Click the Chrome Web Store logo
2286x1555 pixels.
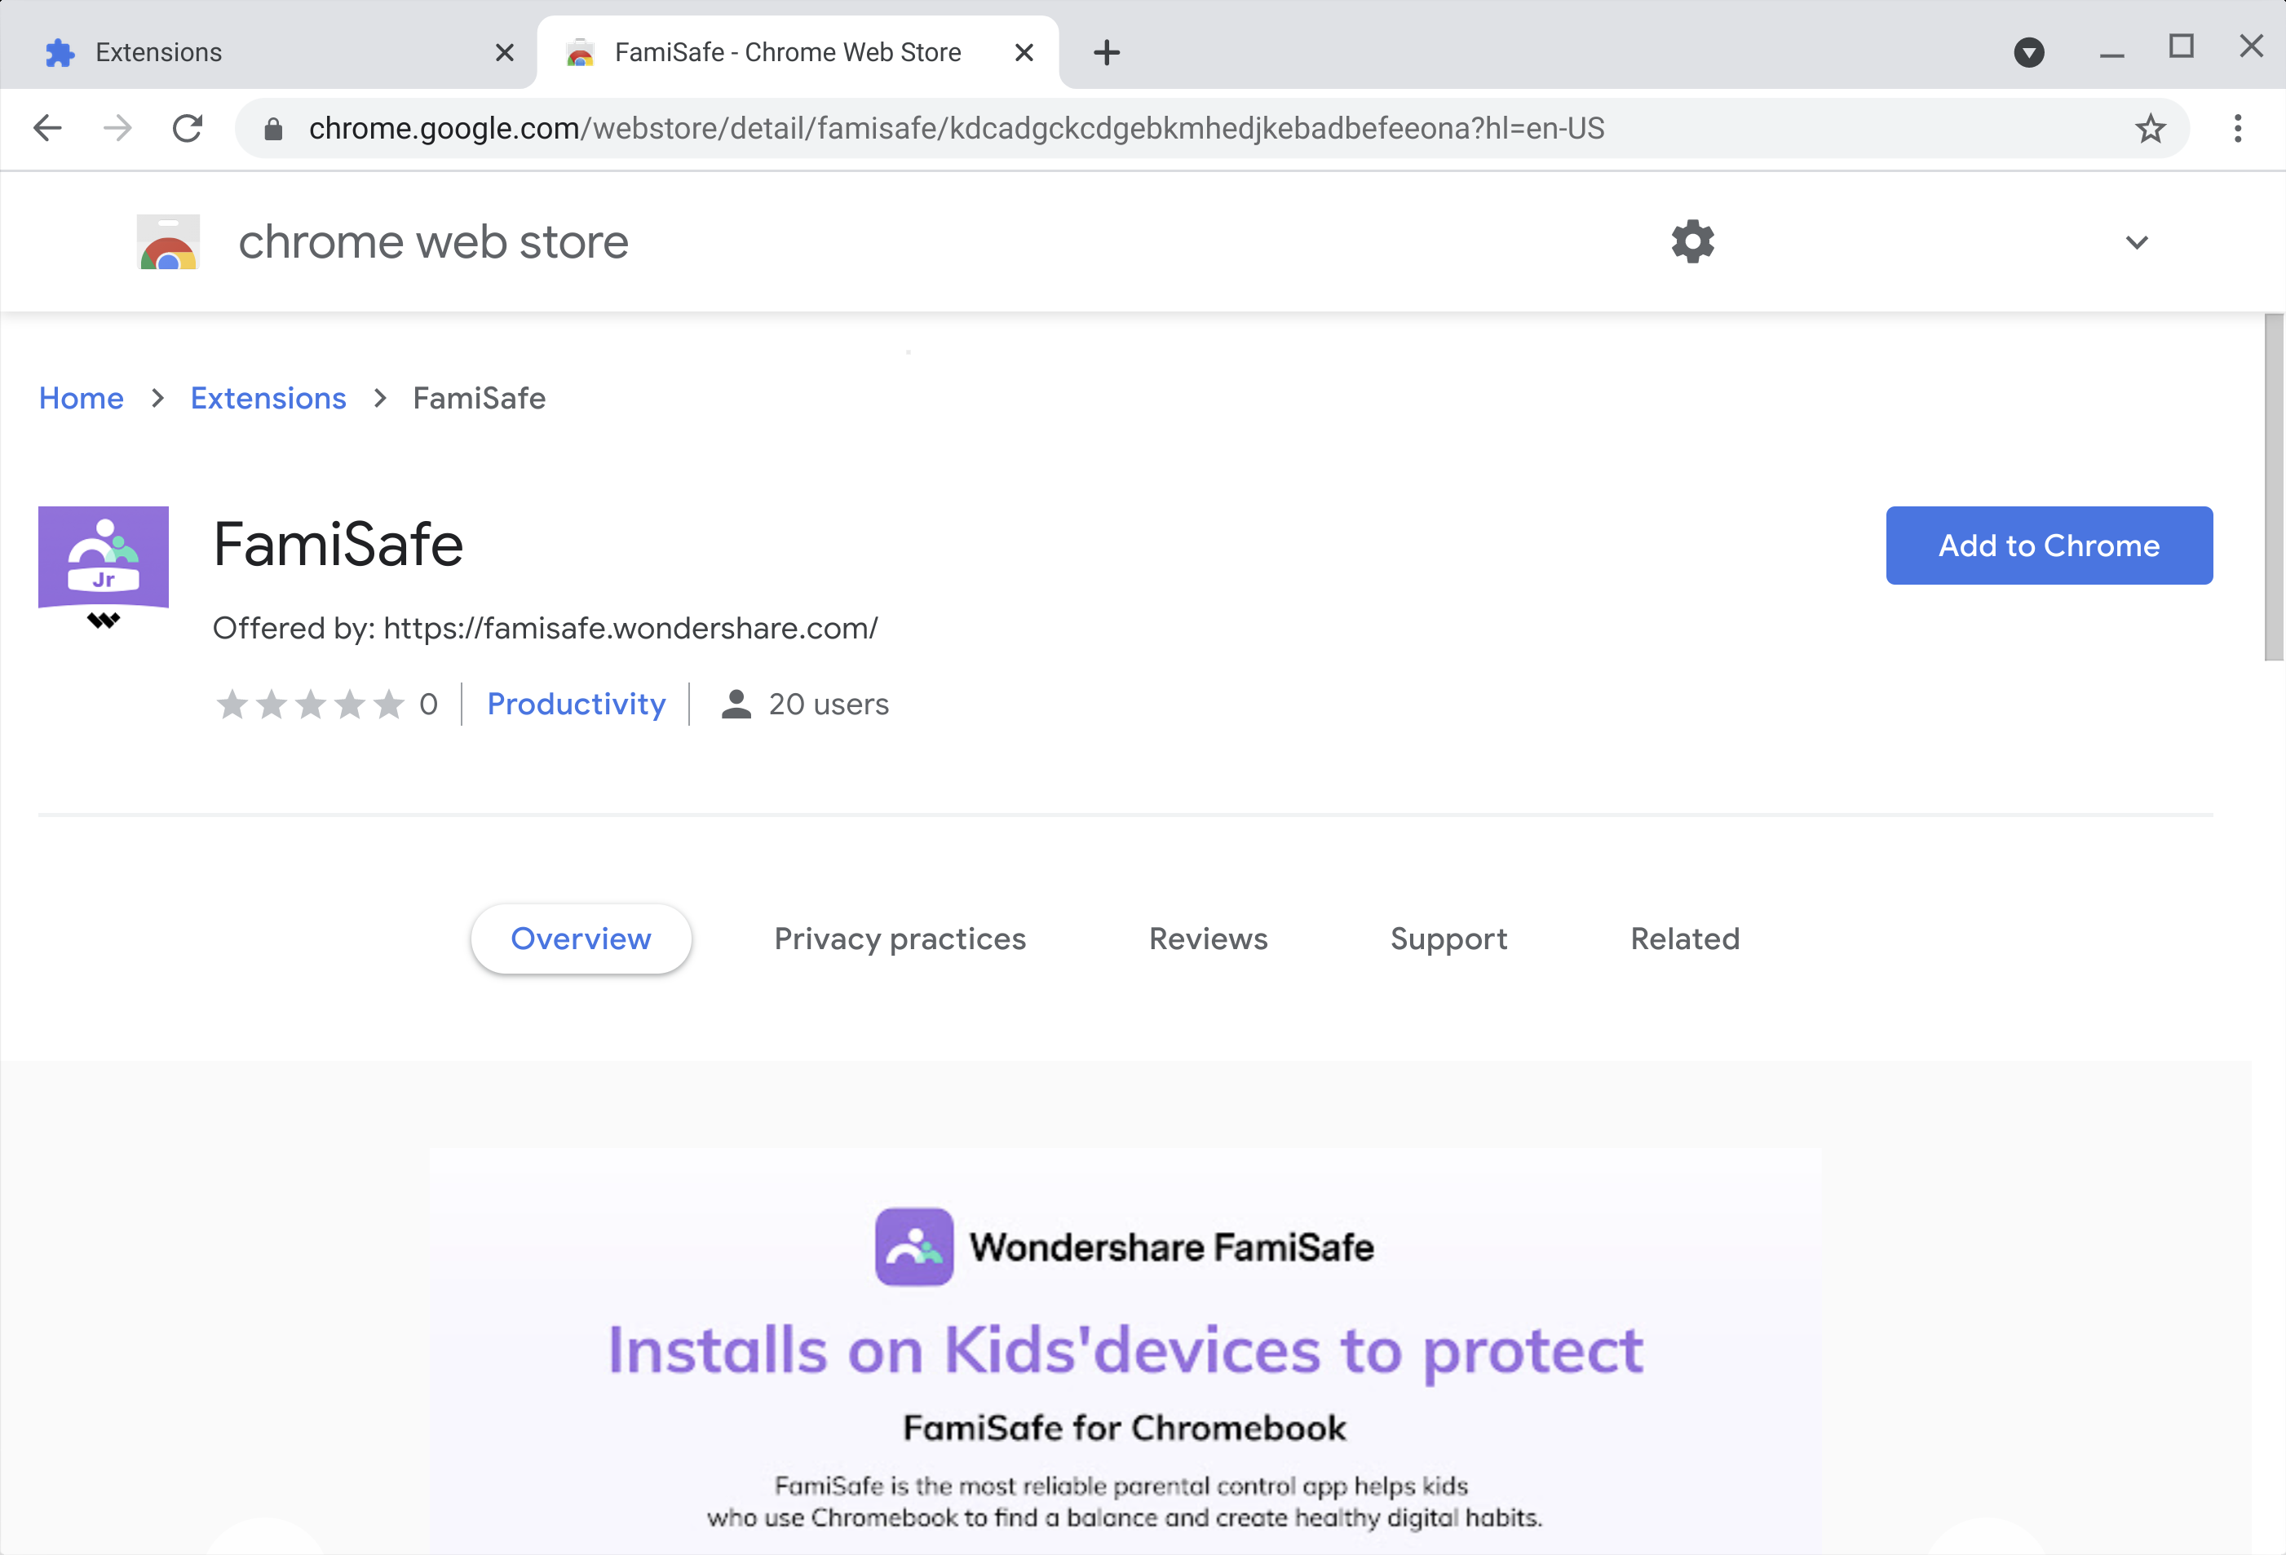(168, 242)
